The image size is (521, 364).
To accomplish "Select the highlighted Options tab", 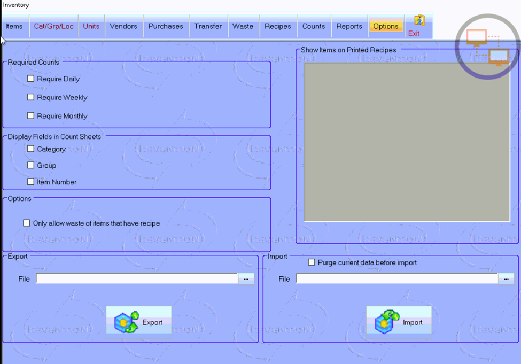I will pos(386,26).
